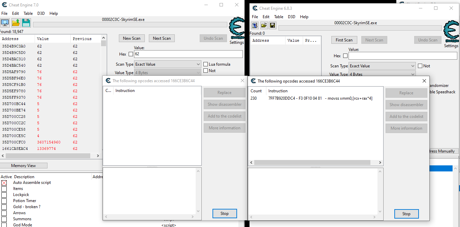Open the Table menu

pos(28,13)
